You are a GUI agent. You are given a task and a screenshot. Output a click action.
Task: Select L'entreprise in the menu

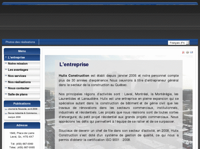22,58
